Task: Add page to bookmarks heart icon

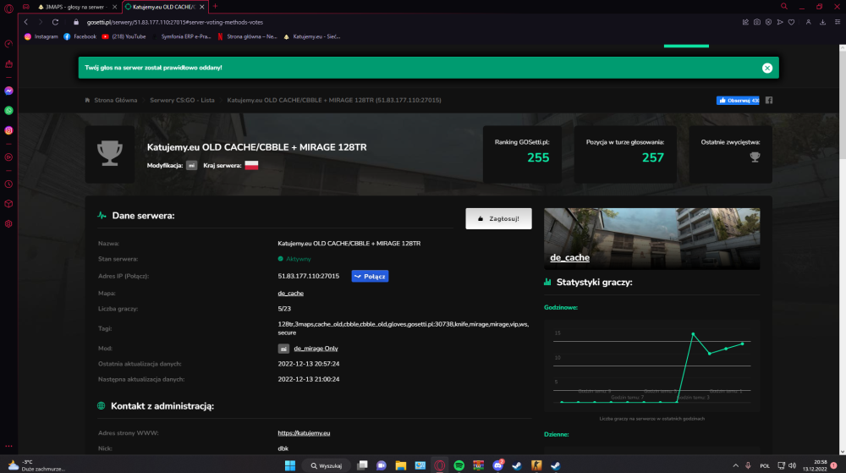Action: click(x=792, y=22)
